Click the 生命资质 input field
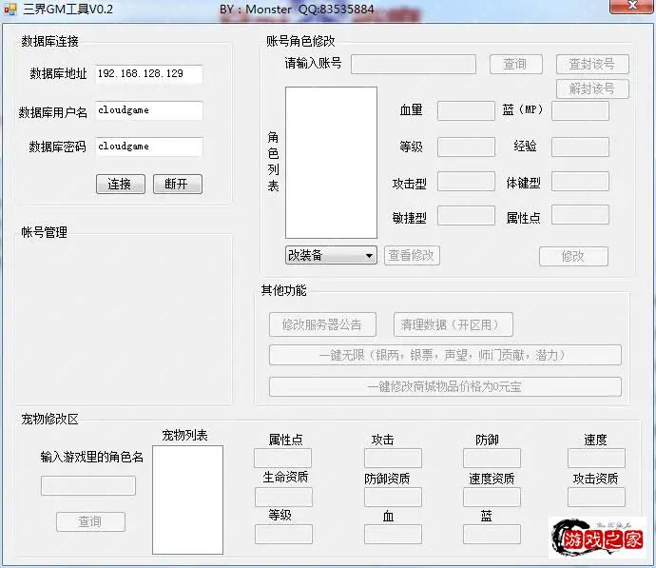Image resolution: width=656 pixels, height=568 pixels. click(x=283, y=497)
